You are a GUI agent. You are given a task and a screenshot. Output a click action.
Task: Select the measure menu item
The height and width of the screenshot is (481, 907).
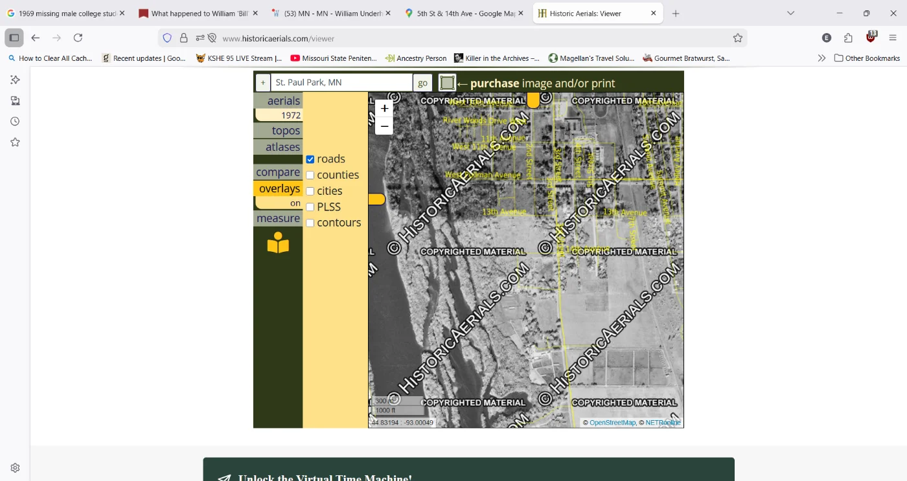click(x=278, y=219)
